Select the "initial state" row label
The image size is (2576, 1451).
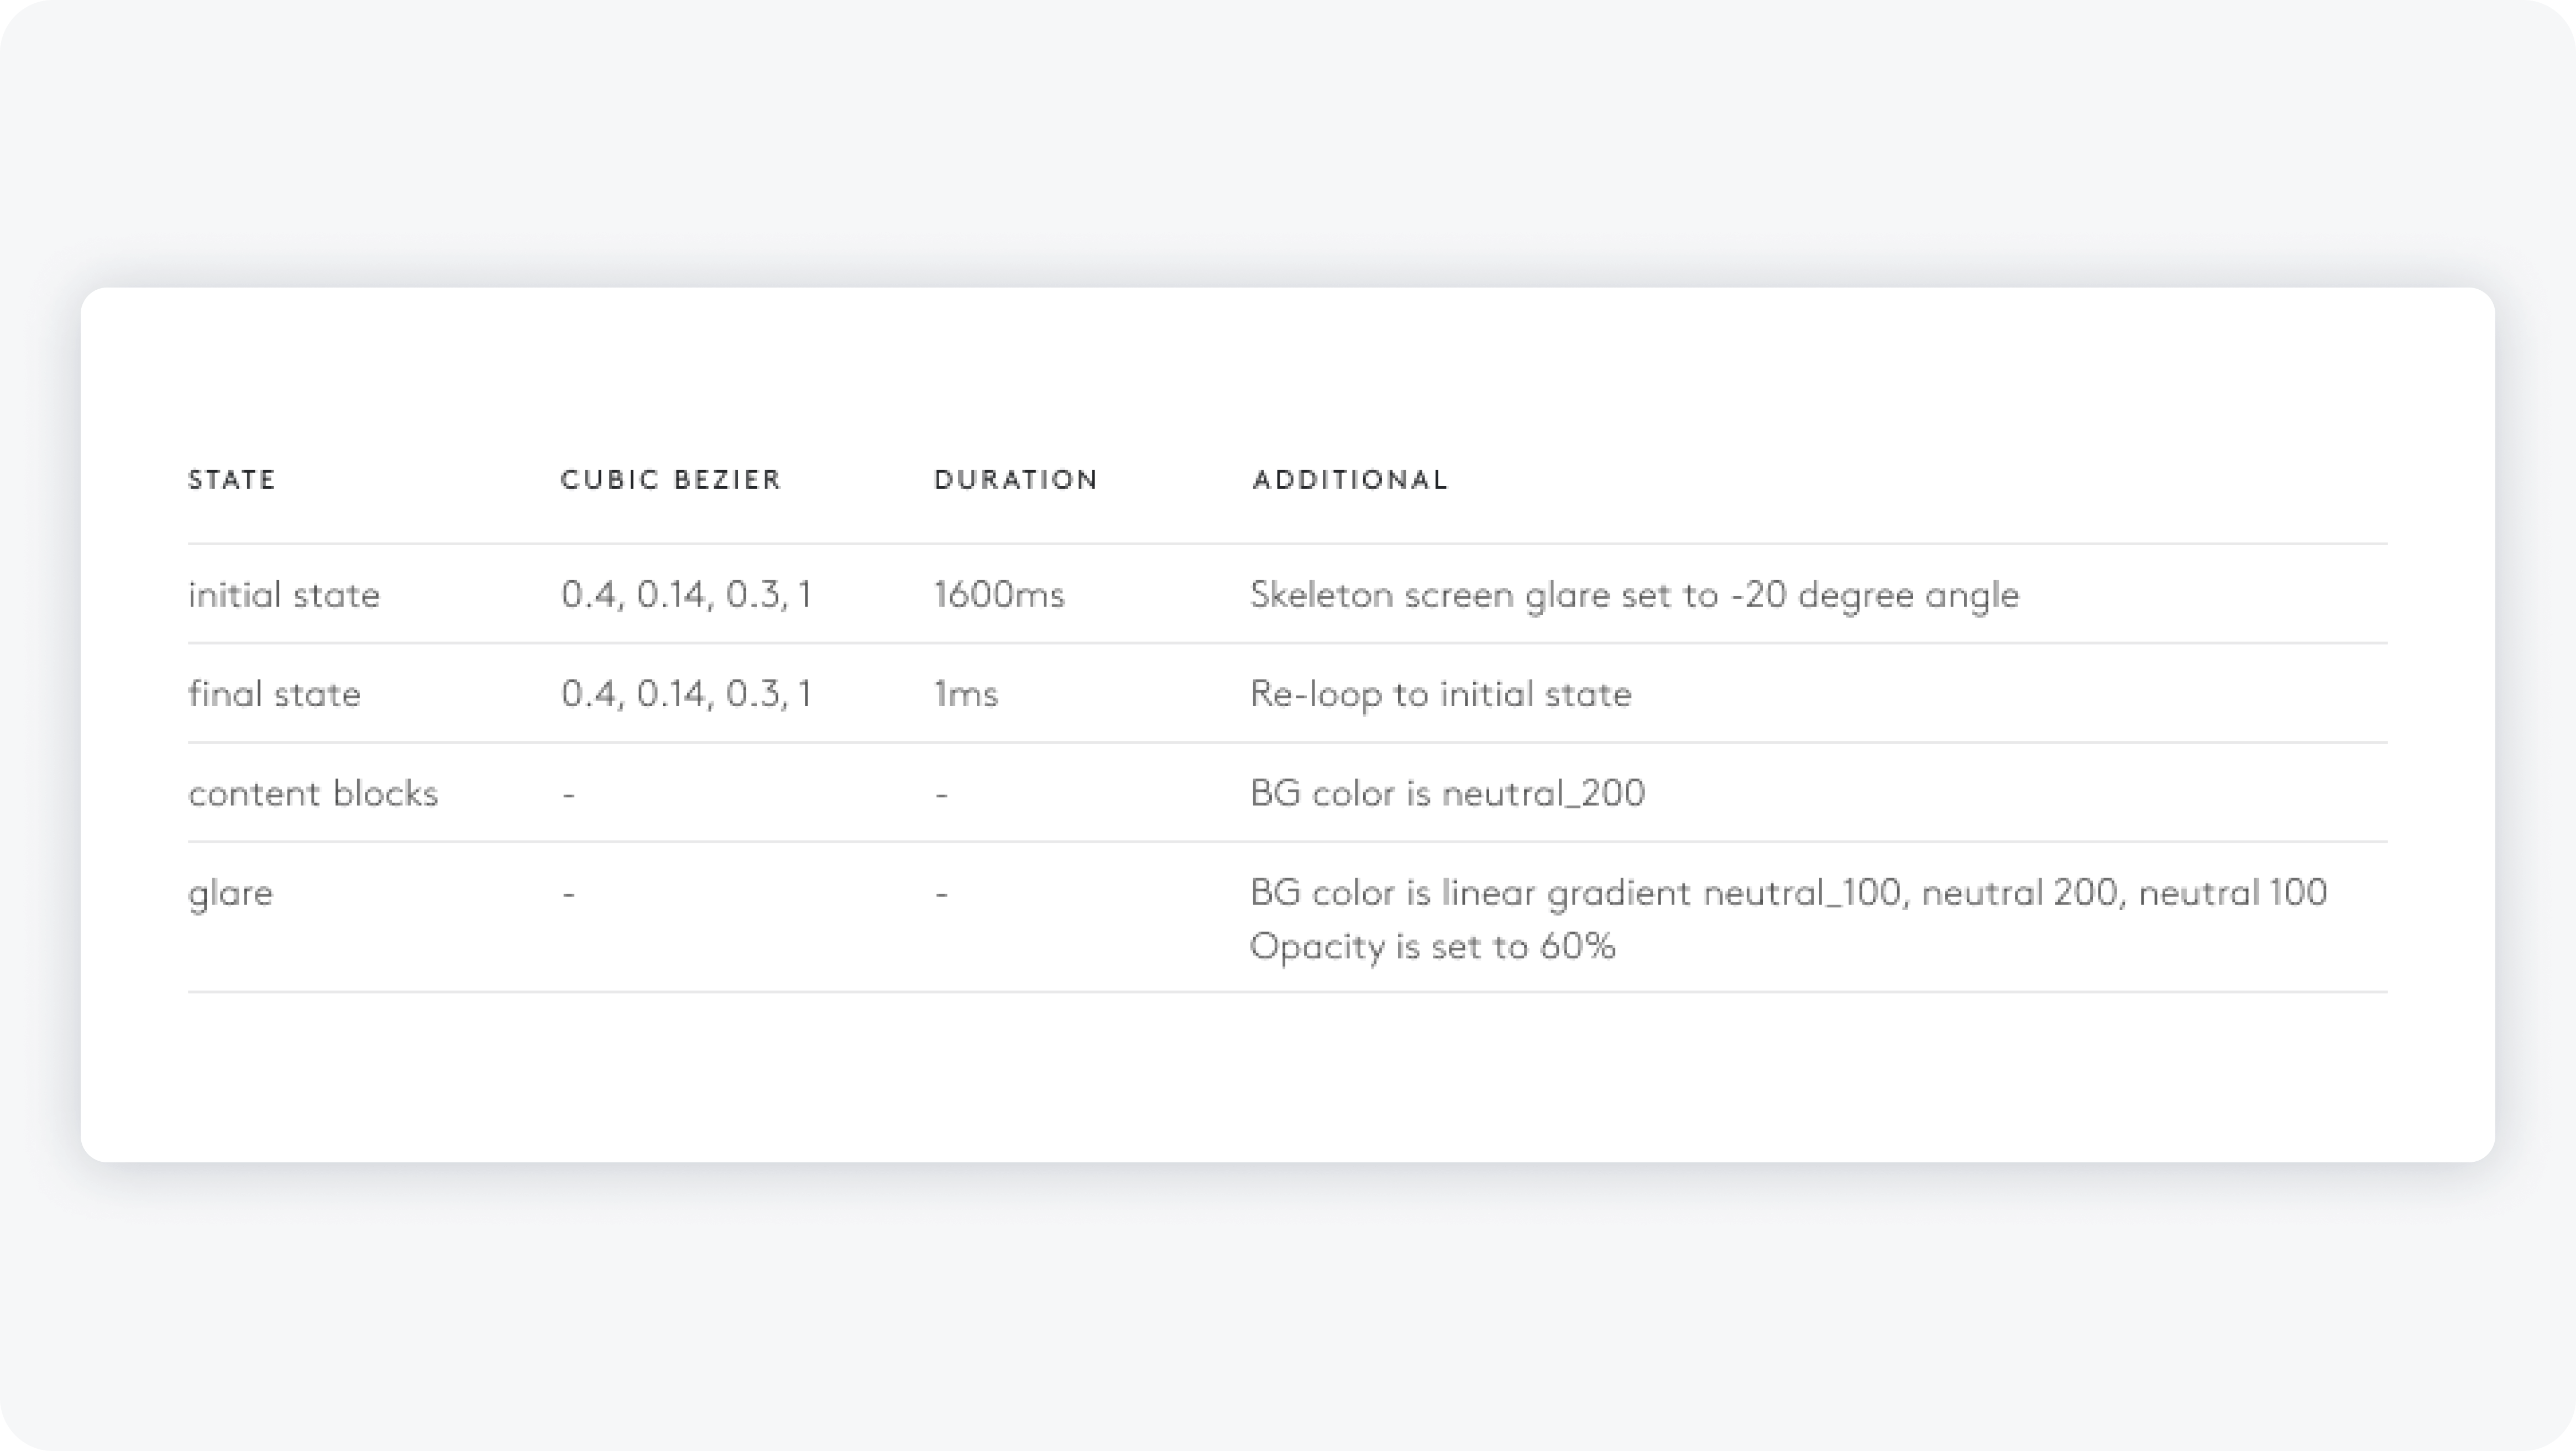click(x=284, y=595)
